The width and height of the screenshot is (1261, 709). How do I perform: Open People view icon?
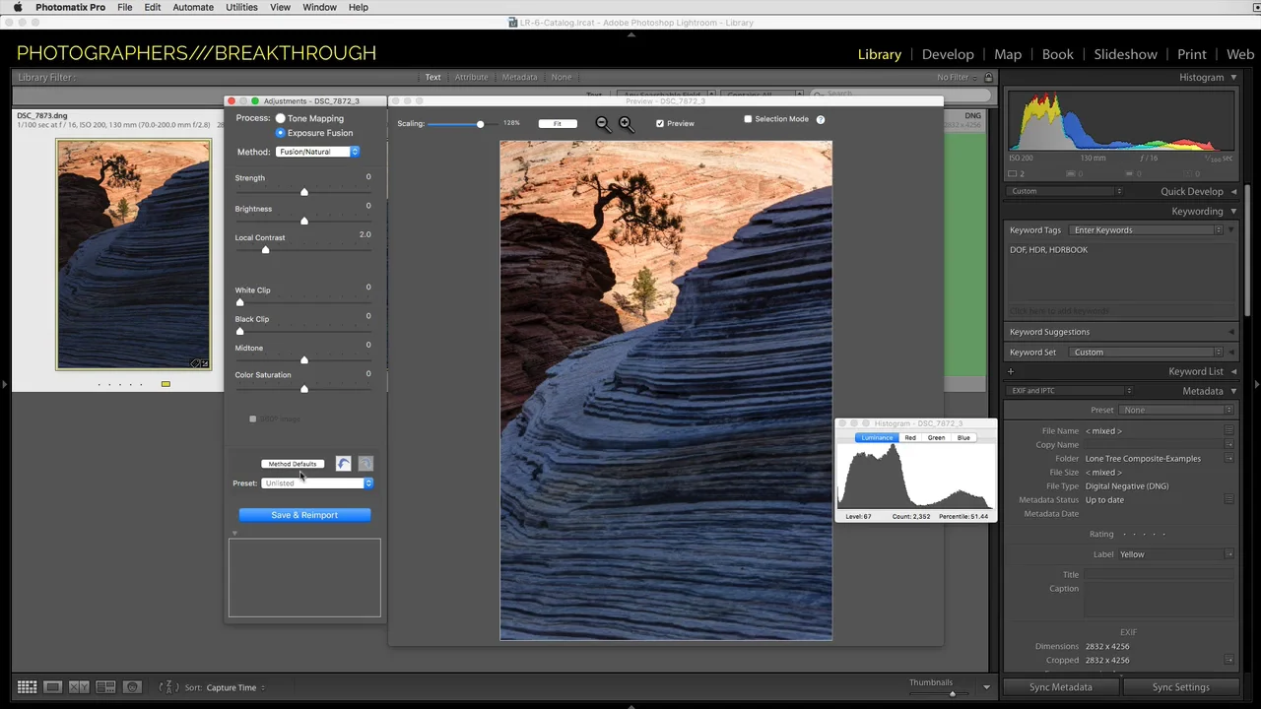coord(132,687)
